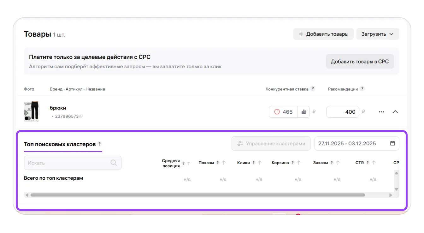Click help icon next to Конкурентная ставка

[x=313, y=89]
